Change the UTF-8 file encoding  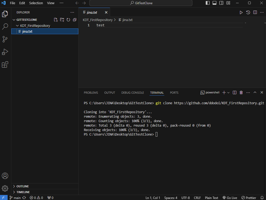pyautogui.click(x=186, y=198)
